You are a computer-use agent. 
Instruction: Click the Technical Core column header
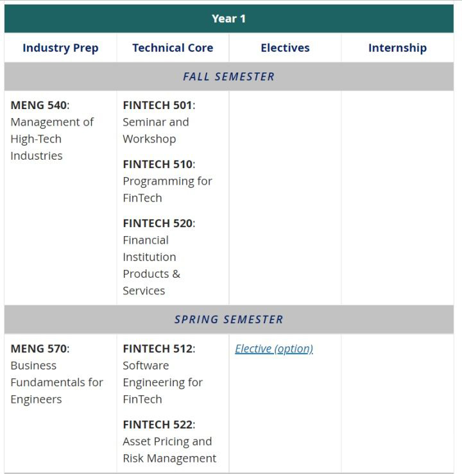point(173,48)
